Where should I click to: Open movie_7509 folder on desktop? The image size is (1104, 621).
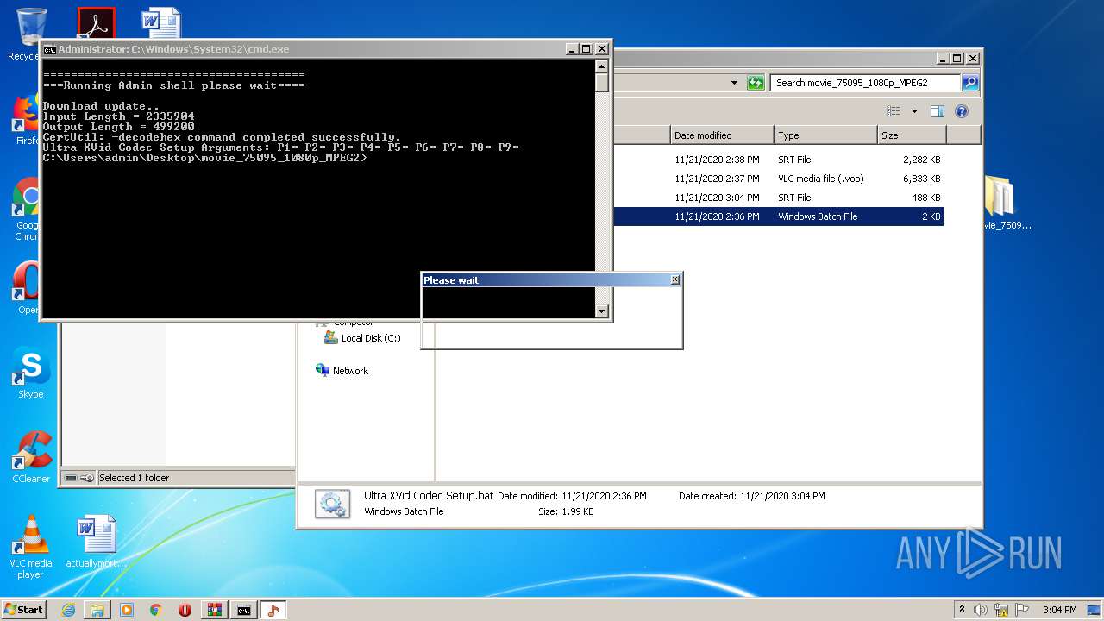click(1000, 204)
